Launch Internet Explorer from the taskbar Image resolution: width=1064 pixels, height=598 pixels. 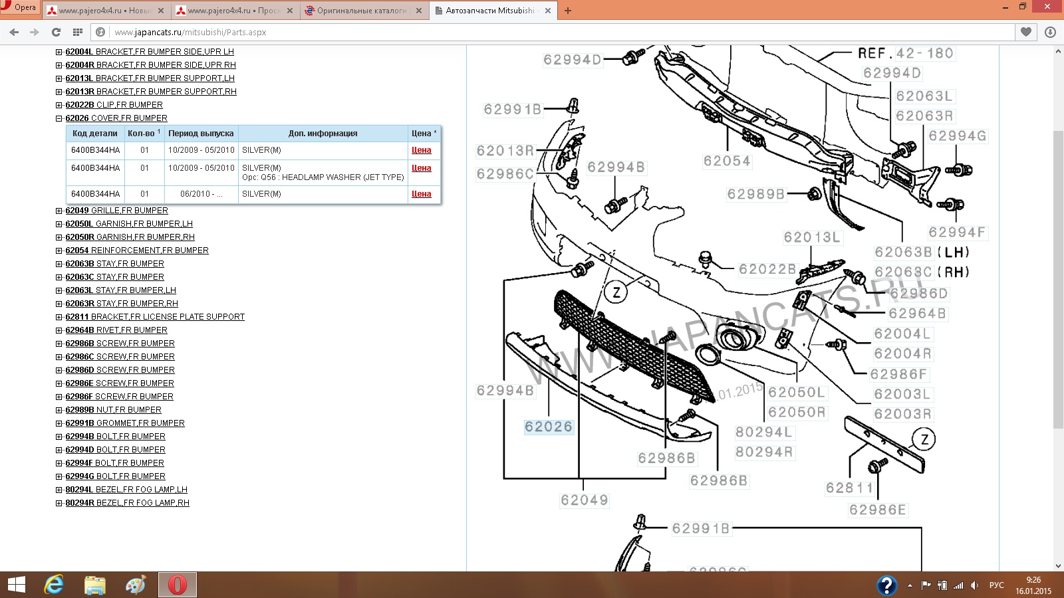(x=54, y=585)
